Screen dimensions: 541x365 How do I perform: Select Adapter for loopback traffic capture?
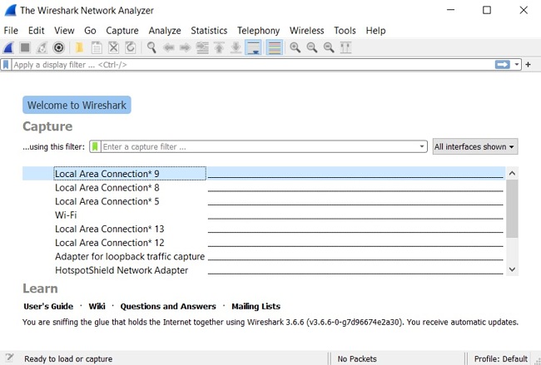point(264,256)
